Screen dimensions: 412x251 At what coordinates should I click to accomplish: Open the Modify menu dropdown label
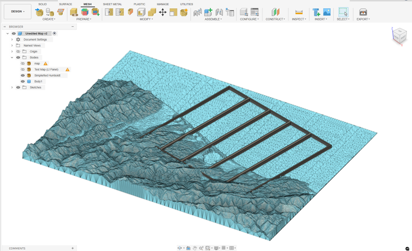[146, 19]
